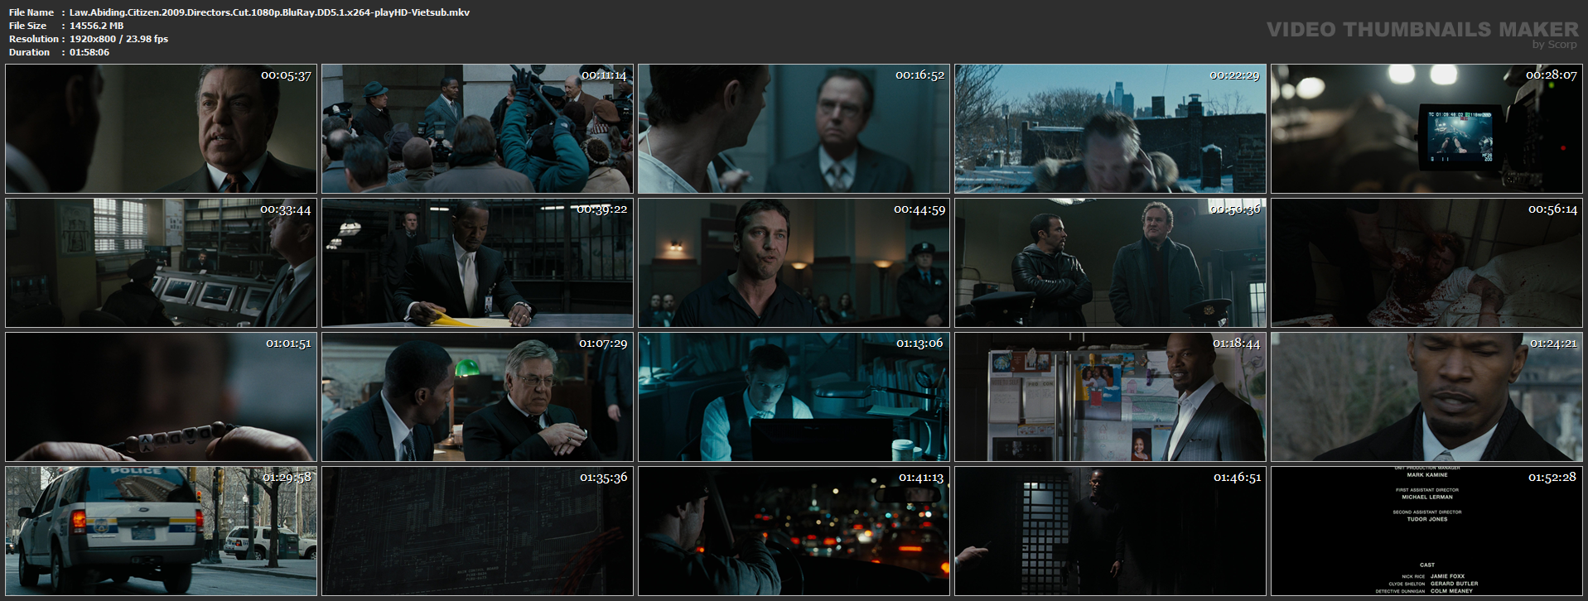
Task: Pick the thumbnail timestamped 01:07:29
Action: pyautogui.click(x=477, y=397)
